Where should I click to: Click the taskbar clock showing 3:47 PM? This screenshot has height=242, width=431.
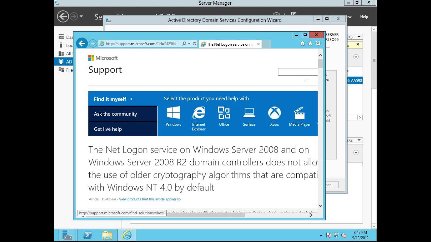361,235
